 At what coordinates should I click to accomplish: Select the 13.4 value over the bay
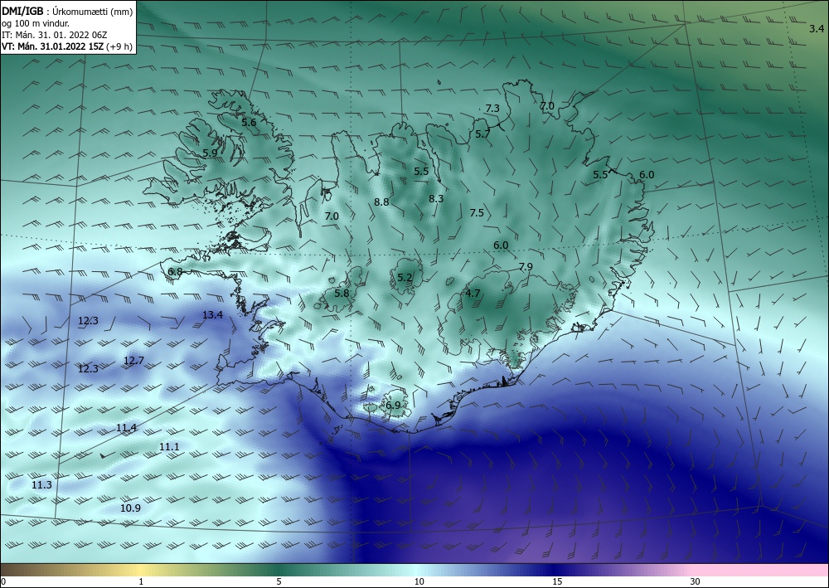click(212, 314)
